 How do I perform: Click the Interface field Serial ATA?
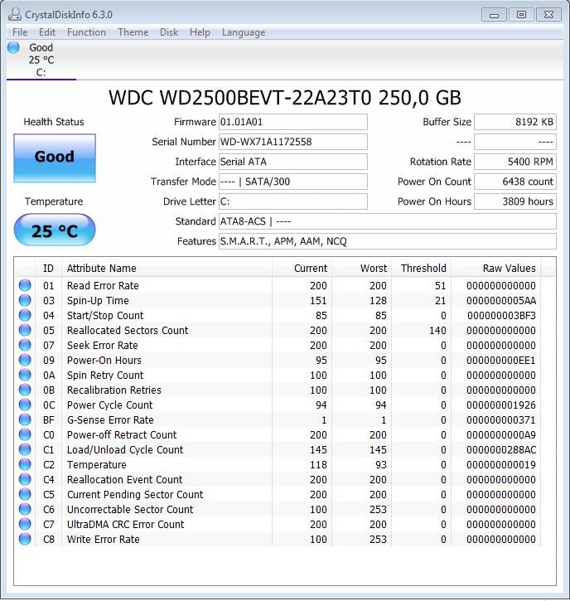click(293, 162)
